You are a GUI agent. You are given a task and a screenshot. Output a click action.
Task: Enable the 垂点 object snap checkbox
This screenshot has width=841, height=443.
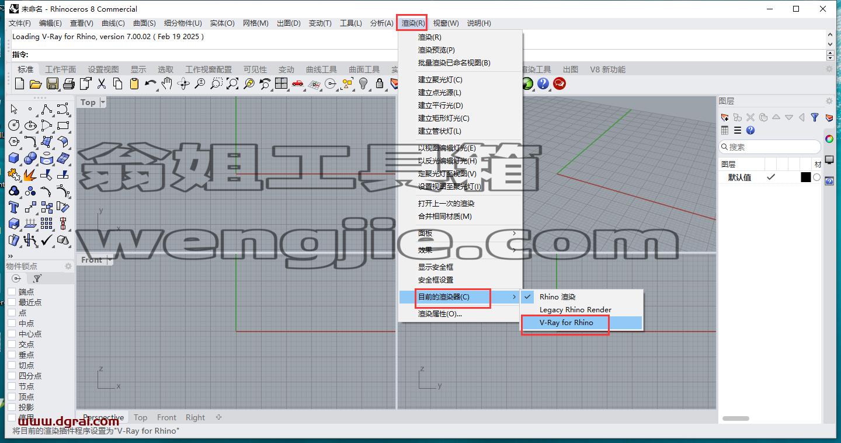click(x=12, y=355)
